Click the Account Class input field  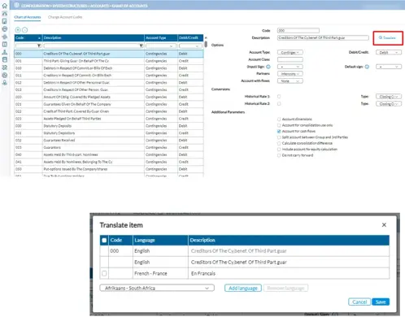click(x=290, y=59)
